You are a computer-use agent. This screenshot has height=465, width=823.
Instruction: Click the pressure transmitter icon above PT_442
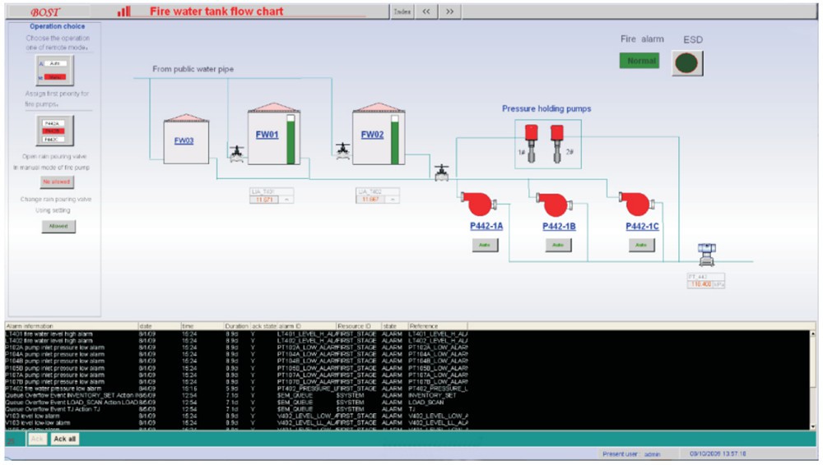tap(705, 254)
